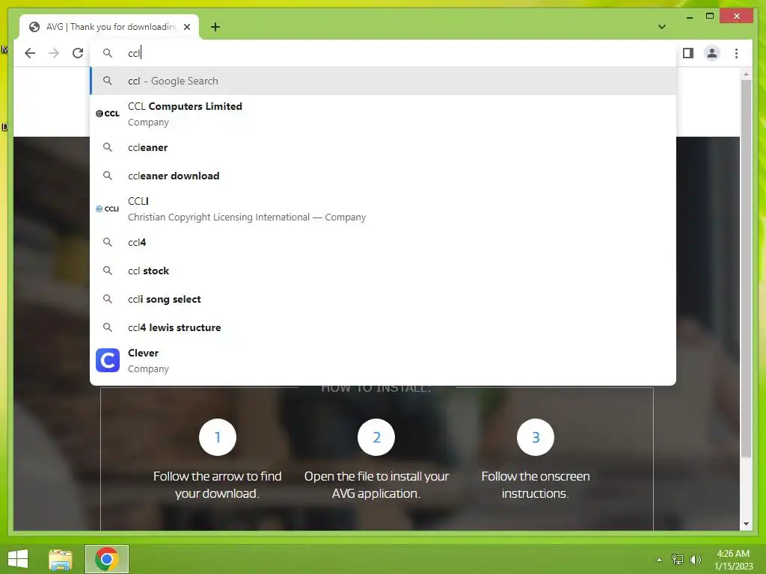
Task: Choose the CCL Computers Limited suggestion
Action: coord(384,114)
